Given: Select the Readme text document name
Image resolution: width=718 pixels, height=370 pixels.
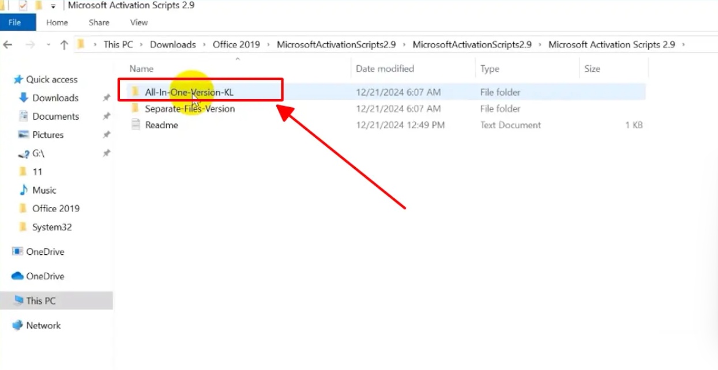Looking at the screenshot, I should tap(161, 125).
